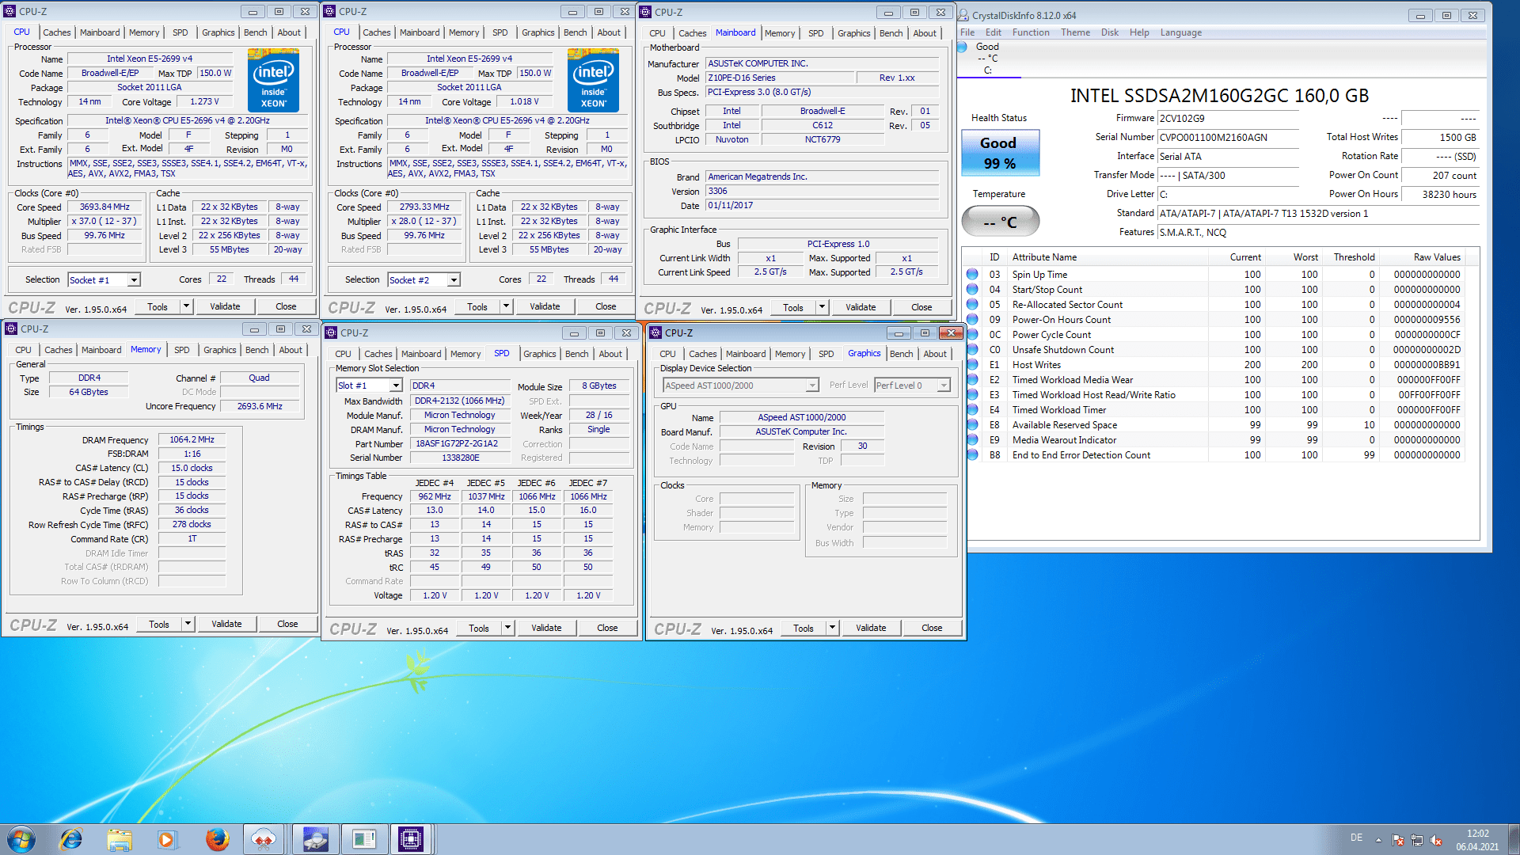Click CPU-Z title icon of the Memory window

(x=11, y=329)
